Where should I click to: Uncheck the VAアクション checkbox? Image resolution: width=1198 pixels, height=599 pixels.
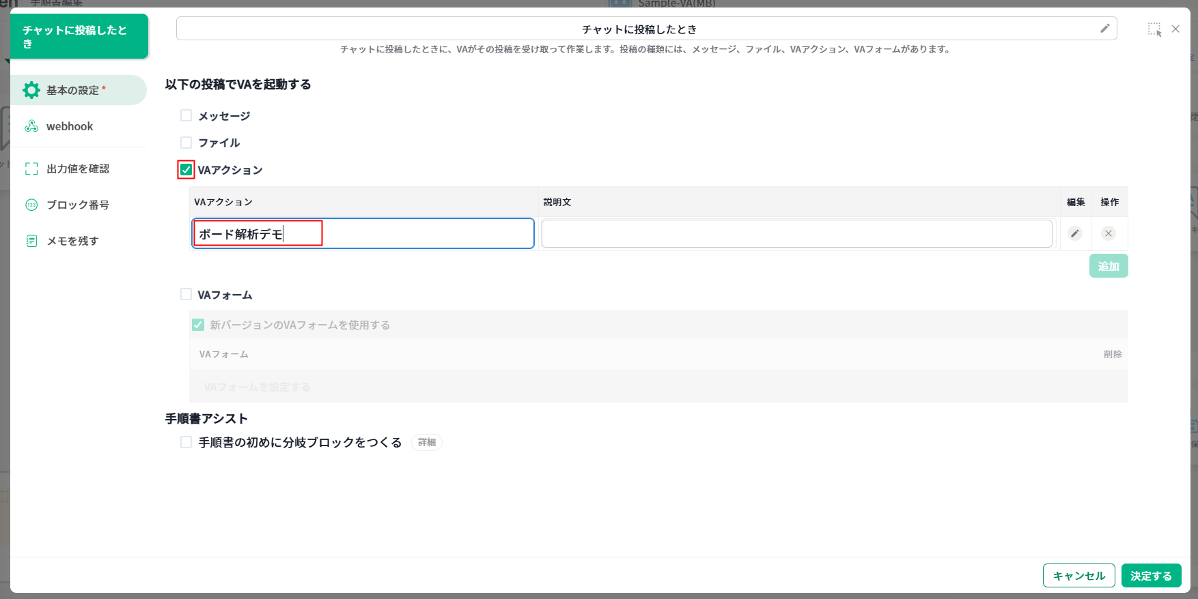[x=186, y=170]
